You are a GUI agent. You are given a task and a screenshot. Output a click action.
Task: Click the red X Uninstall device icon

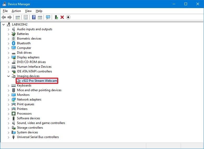[62, 17]
